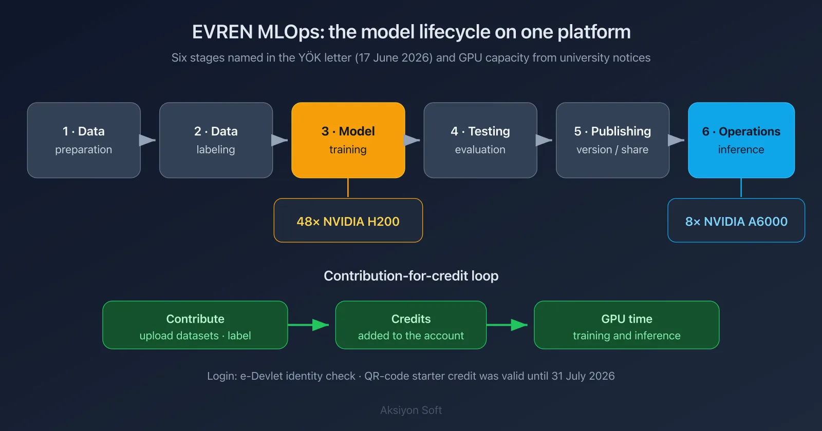Screen dimensions: 822x431
Task: Click the 'EVREN MLOps' main title
Action: tap(411, 32)
